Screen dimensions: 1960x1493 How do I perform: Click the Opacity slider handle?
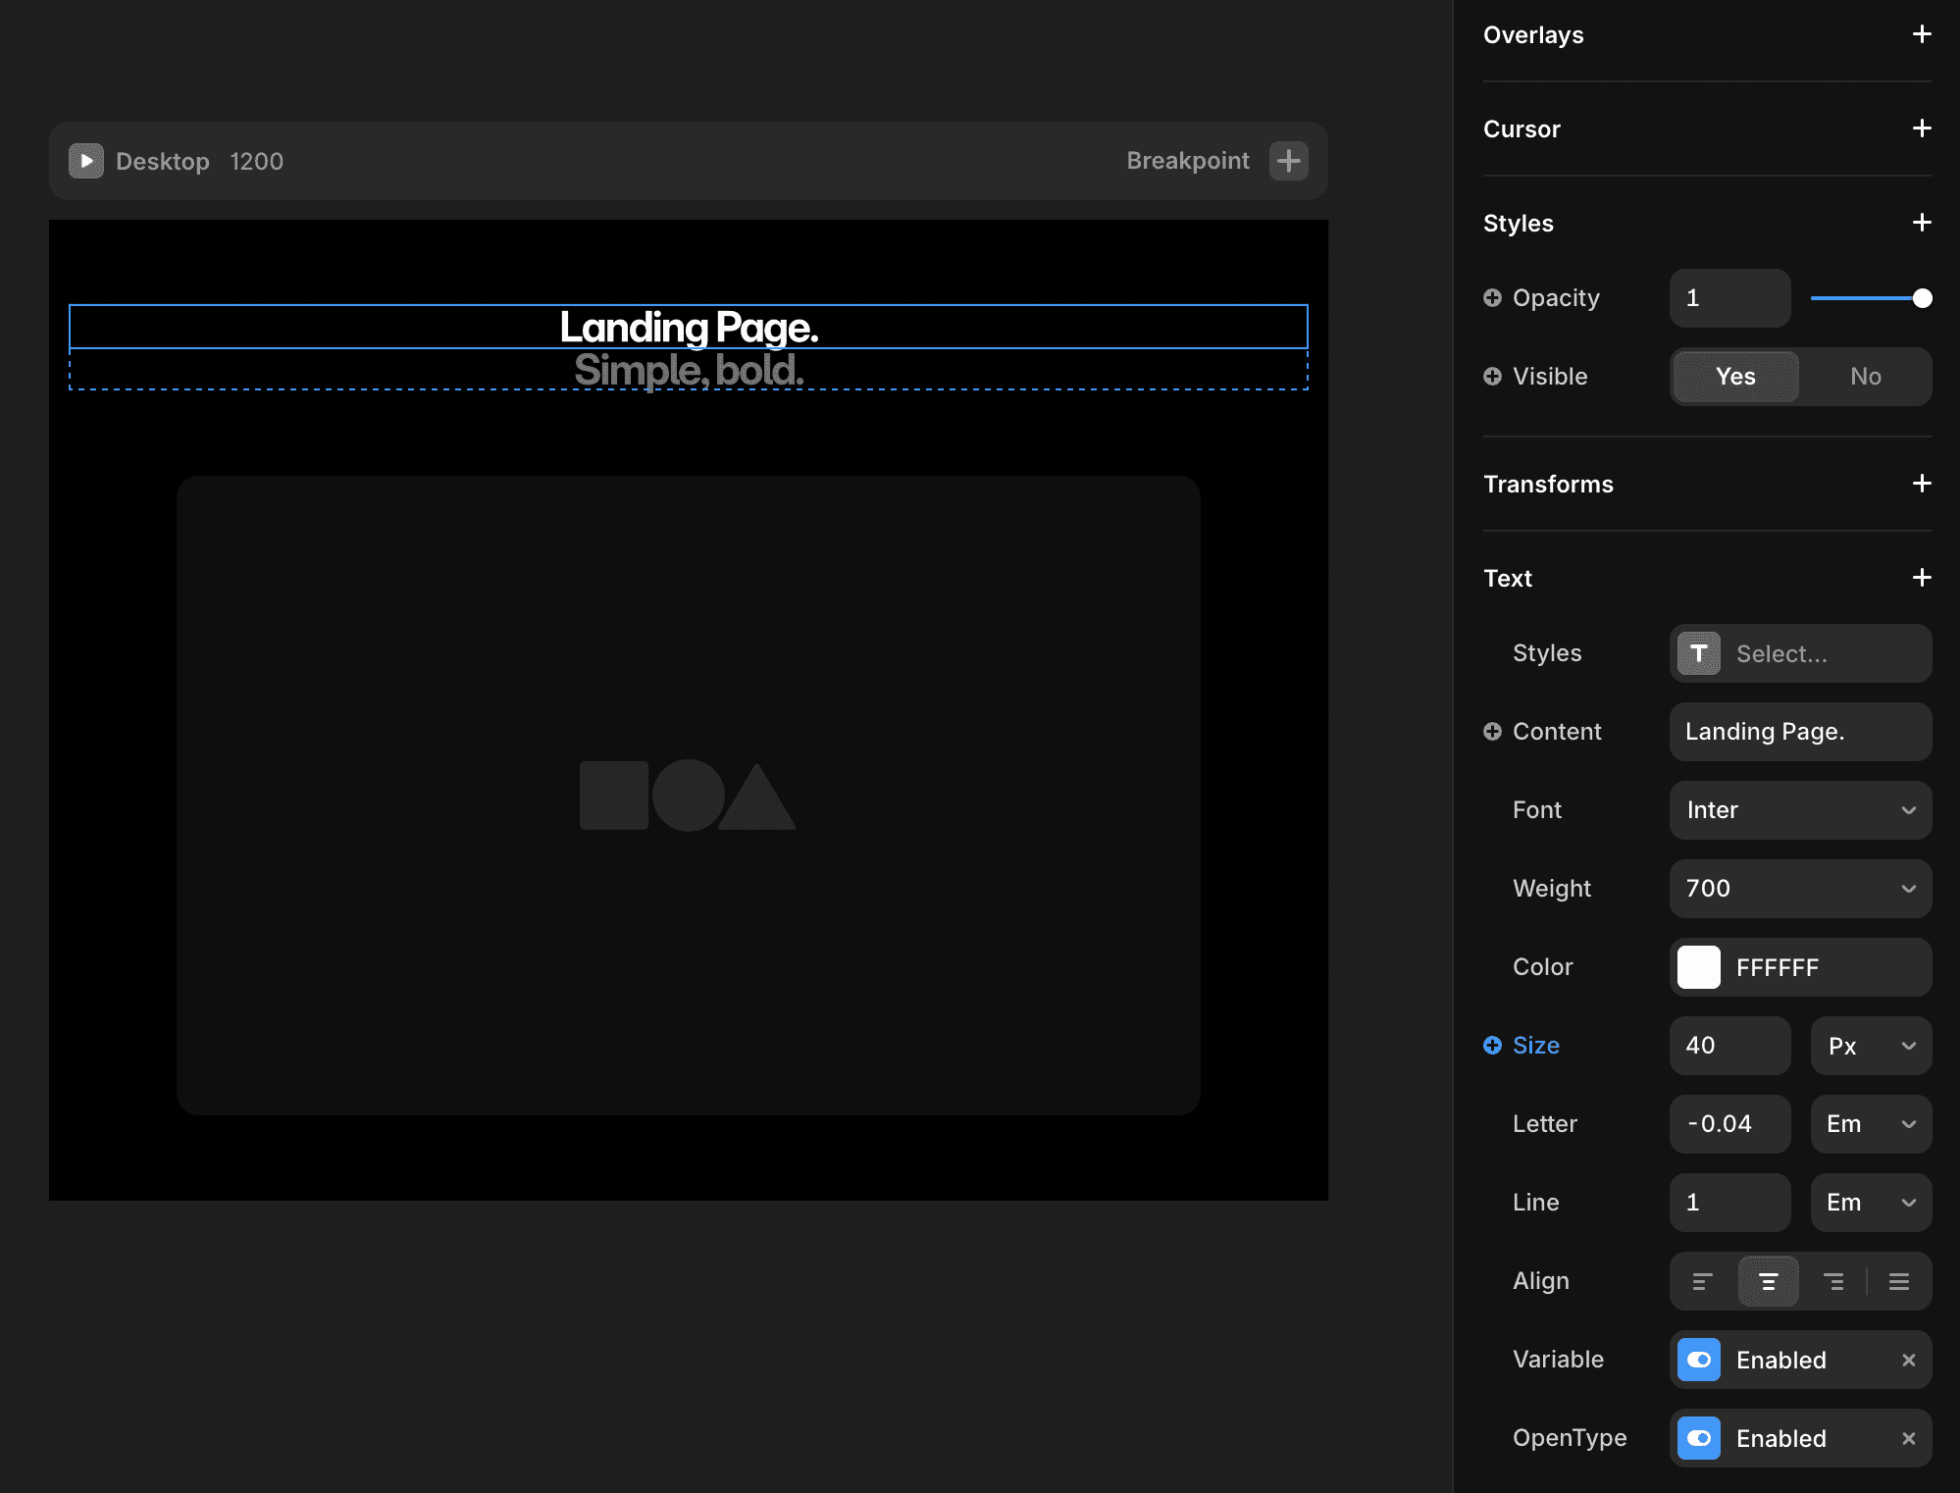1922,298
